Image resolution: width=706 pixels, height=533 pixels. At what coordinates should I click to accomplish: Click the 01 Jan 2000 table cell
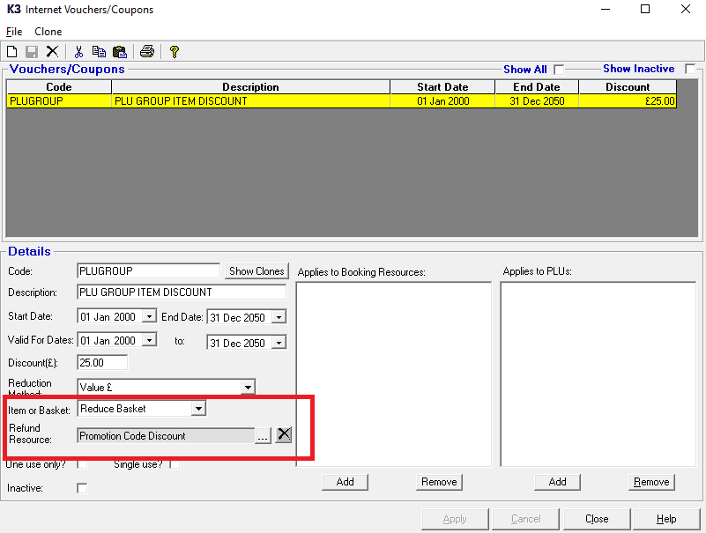click(x=442, y=100)
